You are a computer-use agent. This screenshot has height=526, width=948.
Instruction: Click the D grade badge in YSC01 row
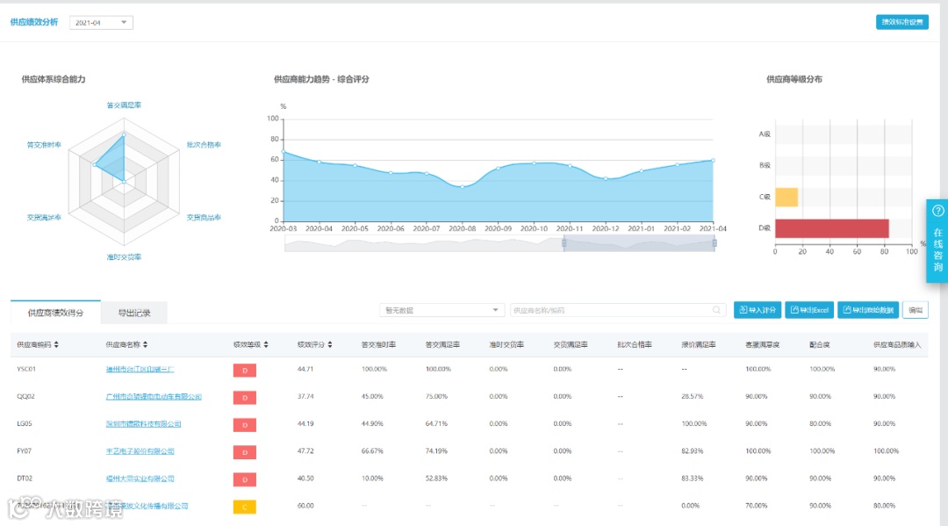(245, 370)
